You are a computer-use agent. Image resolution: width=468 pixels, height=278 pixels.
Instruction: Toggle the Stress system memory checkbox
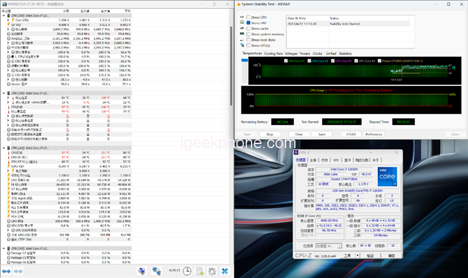(248, 34)
